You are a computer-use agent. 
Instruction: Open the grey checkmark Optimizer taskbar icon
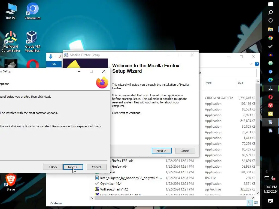click(271, 46)
